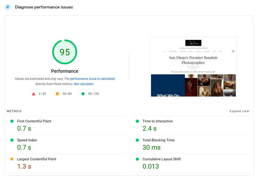Click the Diagnose performance issues radar icon
This screenshot has width=256, height=176.
click(7, 7)
